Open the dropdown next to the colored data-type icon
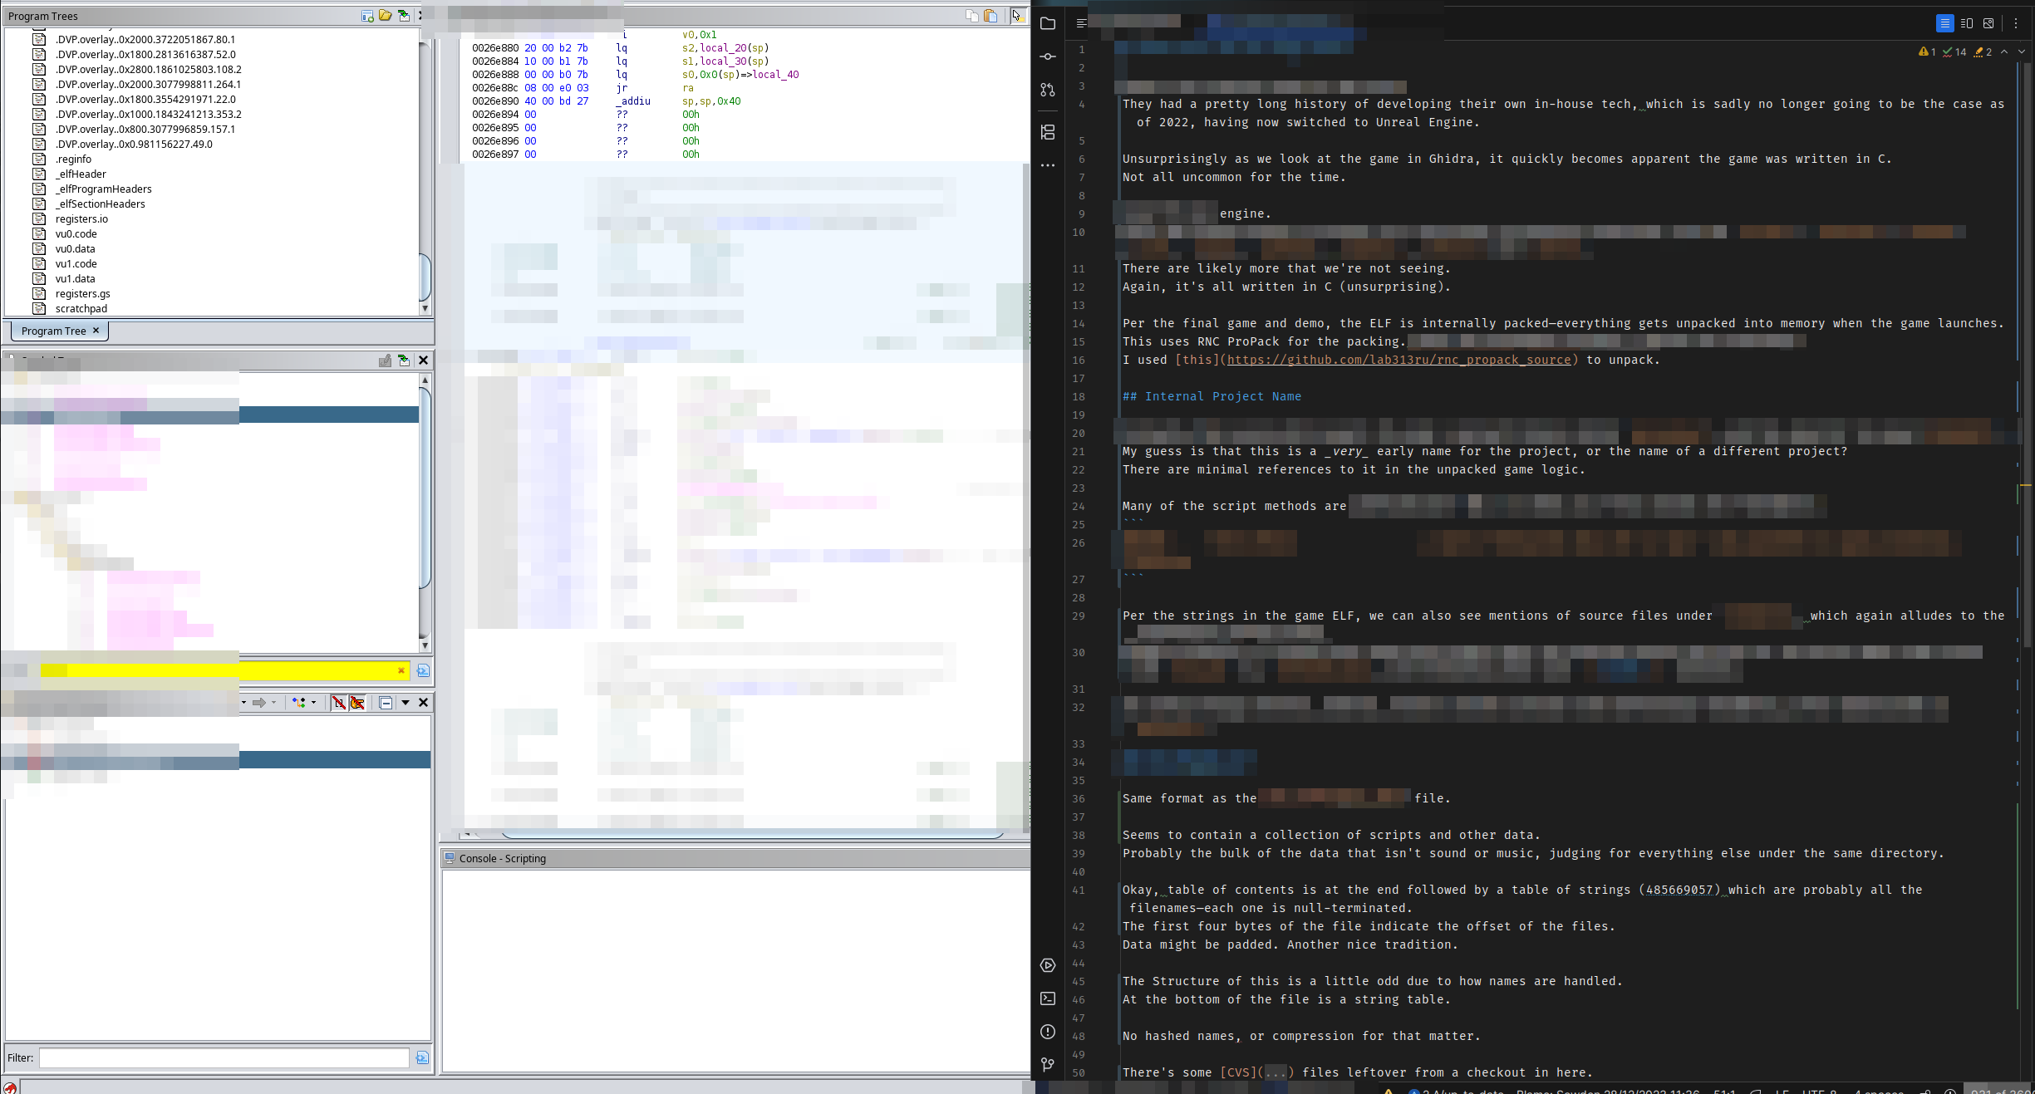 [313, 703]
